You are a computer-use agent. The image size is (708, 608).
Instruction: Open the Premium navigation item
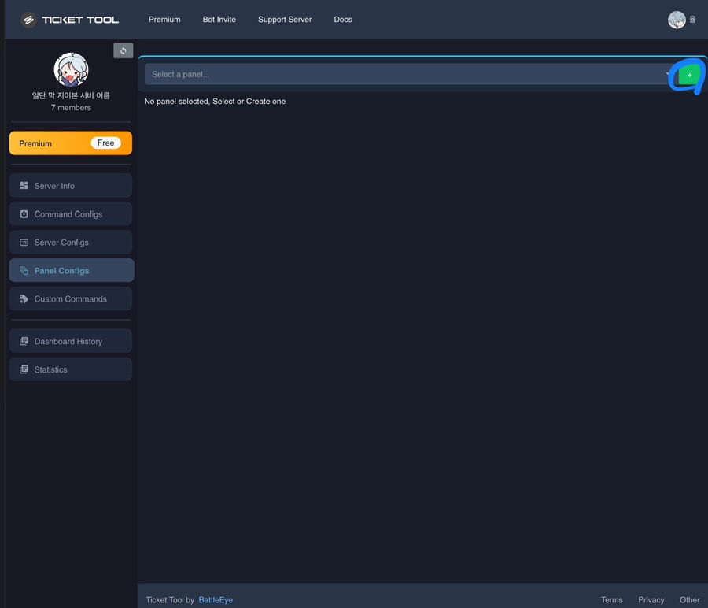pos(164,20)
